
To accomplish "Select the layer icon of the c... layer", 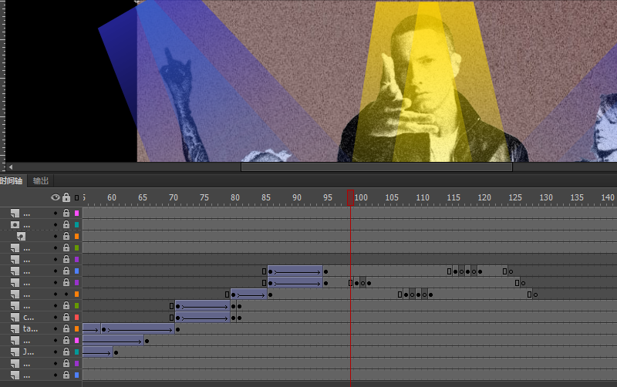I will tap(15, 317).
